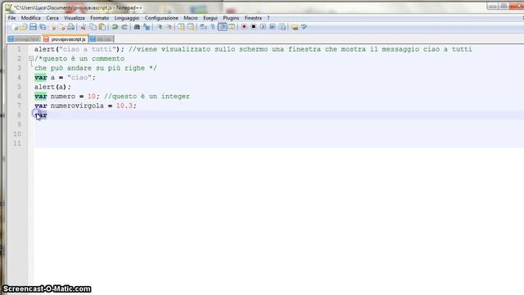Click the Zoom In toolbar icon
Image resolution: width=524 pixels, height=295 pixels.
160,27
